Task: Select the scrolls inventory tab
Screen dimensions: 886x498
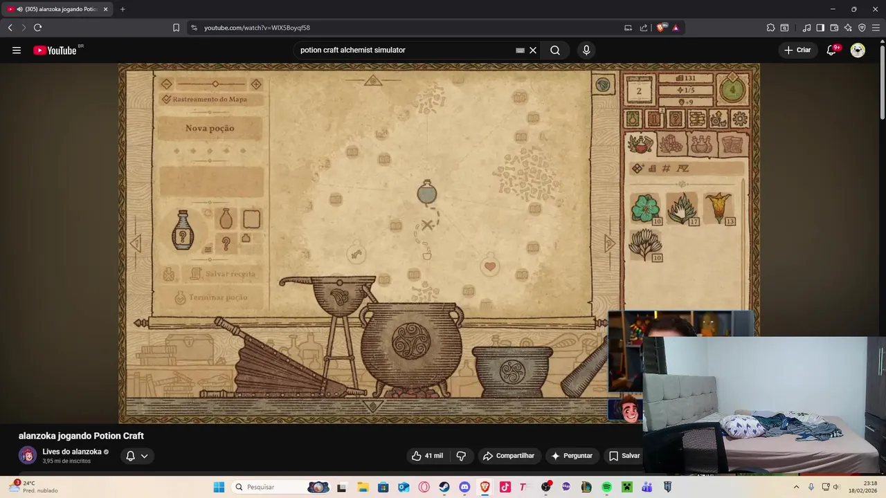Action: click(732, 144)
